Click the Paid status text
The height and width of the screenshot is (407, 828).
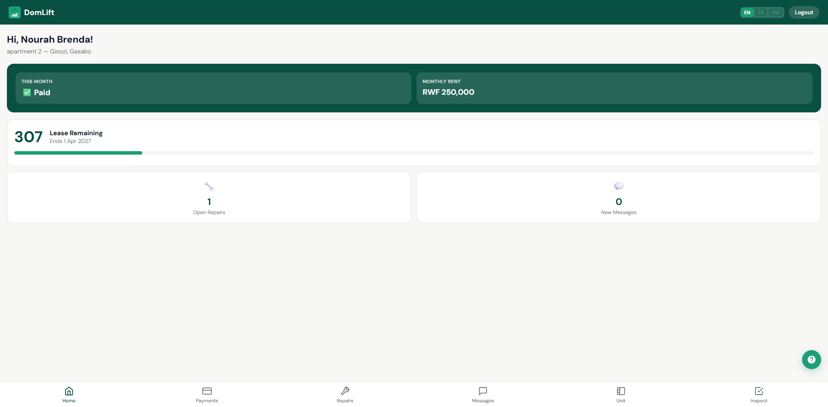[x=42, y=93]
